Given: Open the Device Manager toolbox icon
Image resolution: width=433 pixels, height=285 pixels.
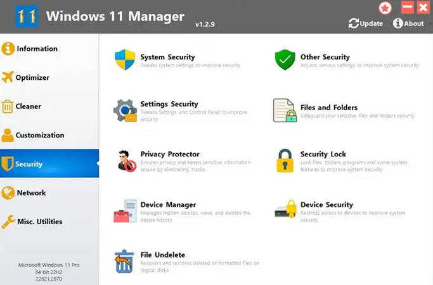Looking at the screenshot, I should click(x=125, y=211).
